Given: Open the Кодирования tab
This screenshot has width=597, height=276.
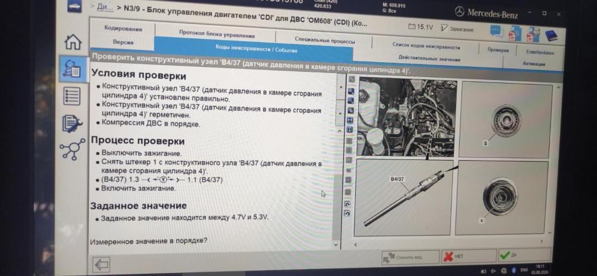Looking at the screenshot, I should (123, 29).
